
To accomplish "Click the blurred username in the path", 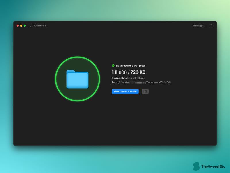I will (136, 82).
